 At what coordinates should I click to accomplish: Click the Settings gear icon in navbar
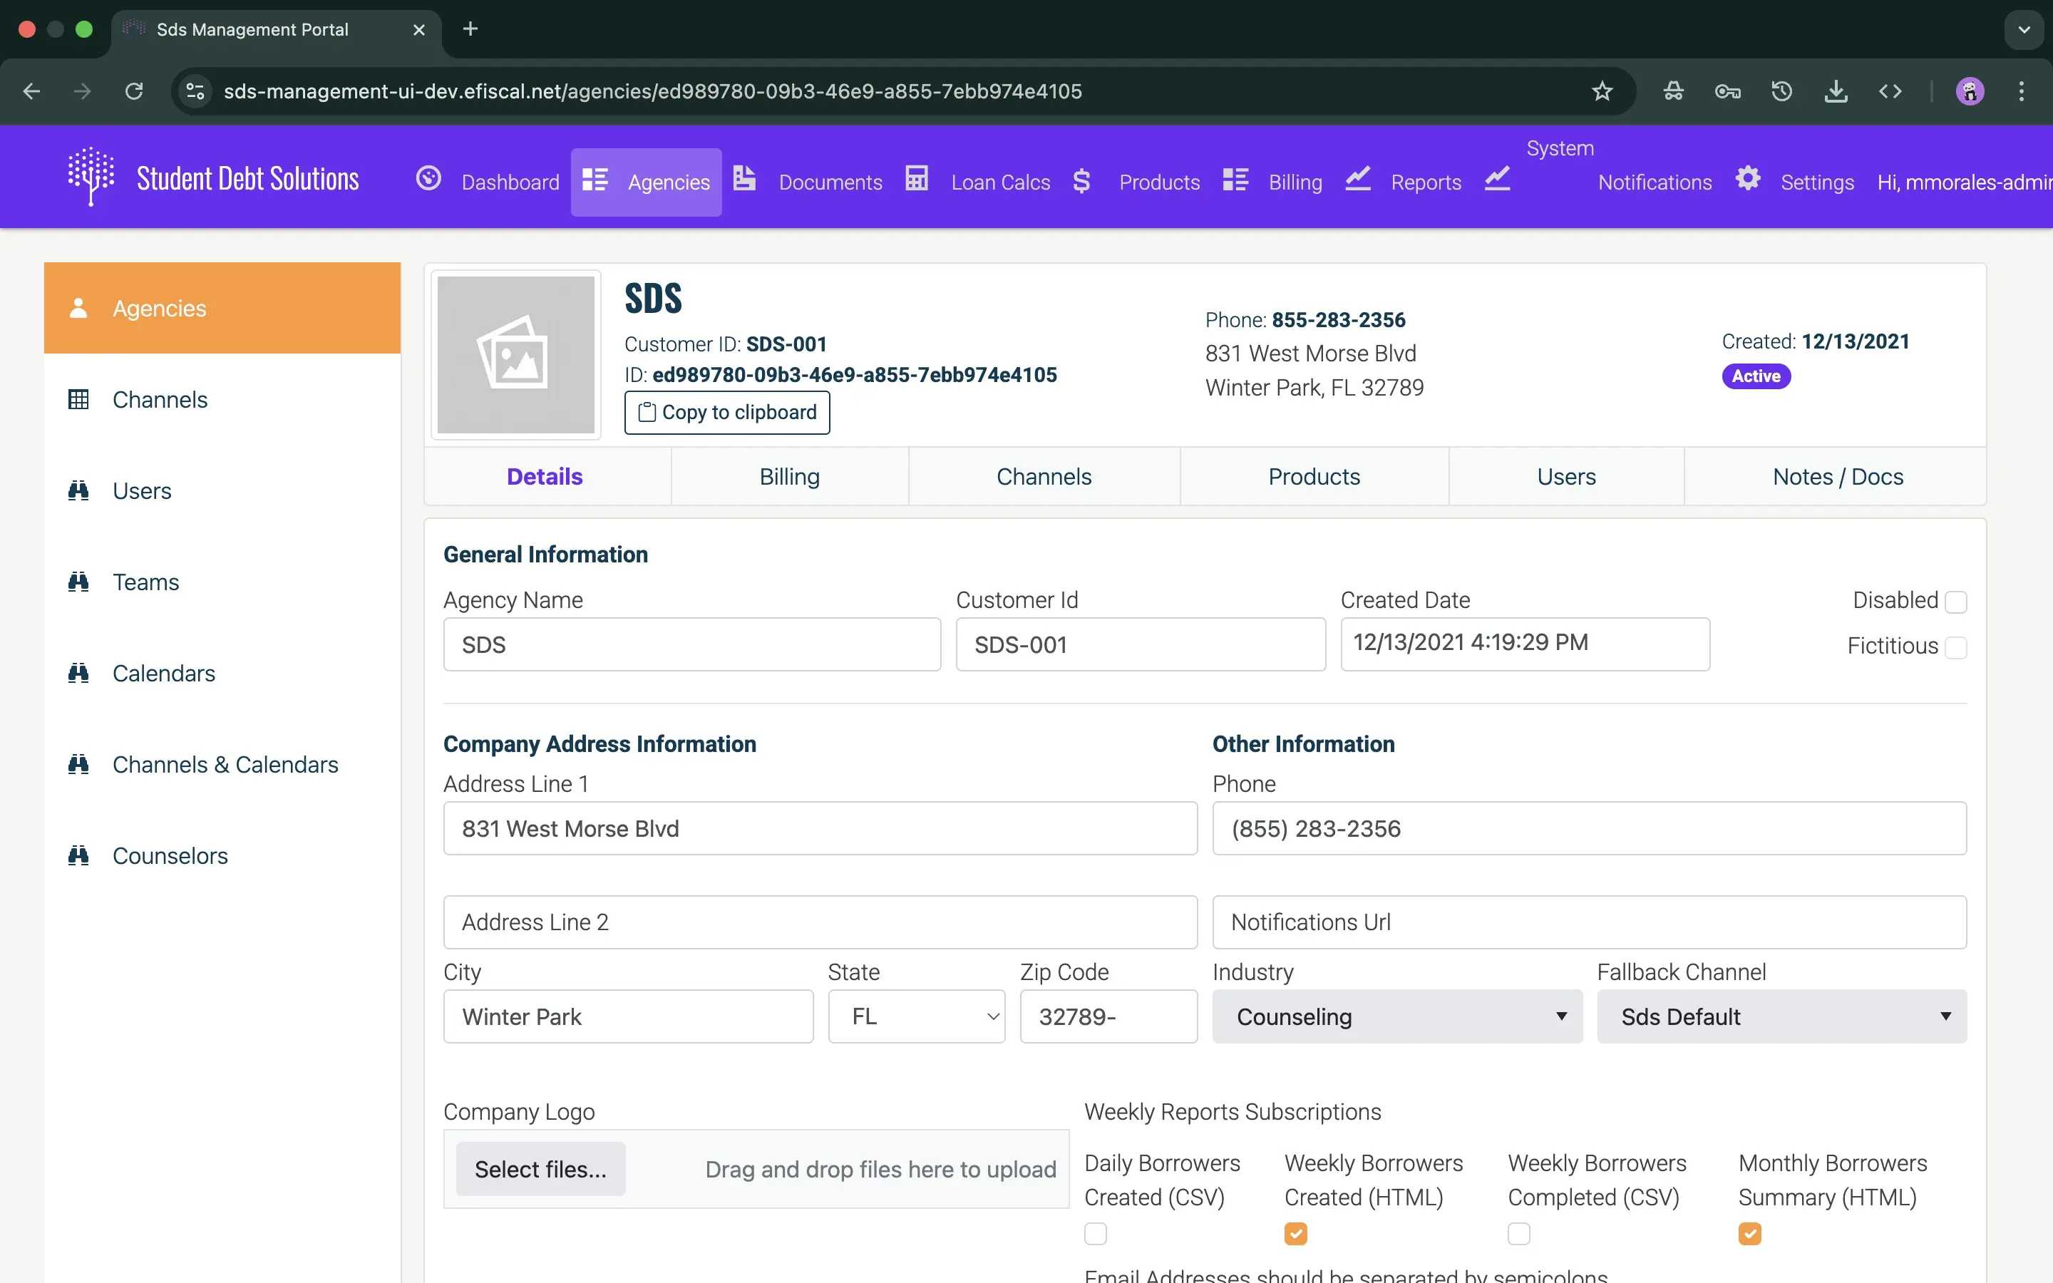click(1748, 179)
